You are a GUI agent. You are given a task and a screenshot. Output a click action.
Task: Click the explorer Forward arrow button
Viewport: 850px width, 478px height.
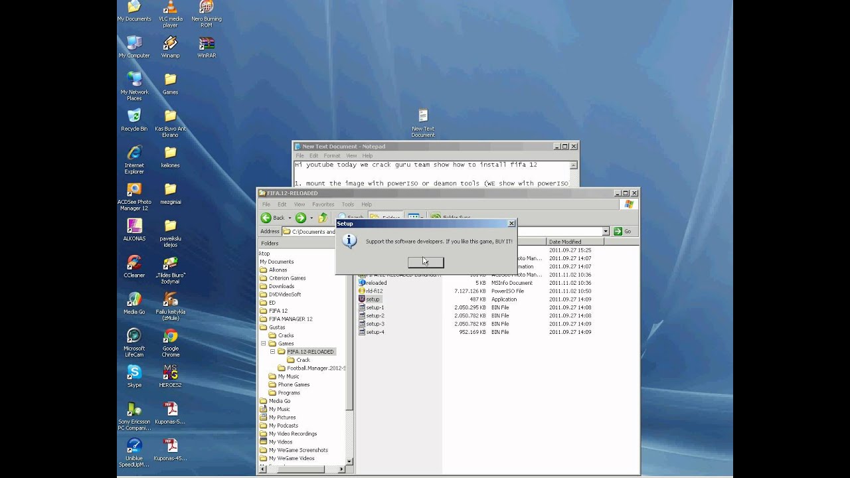pyautogui.click(x=301, y=218)
